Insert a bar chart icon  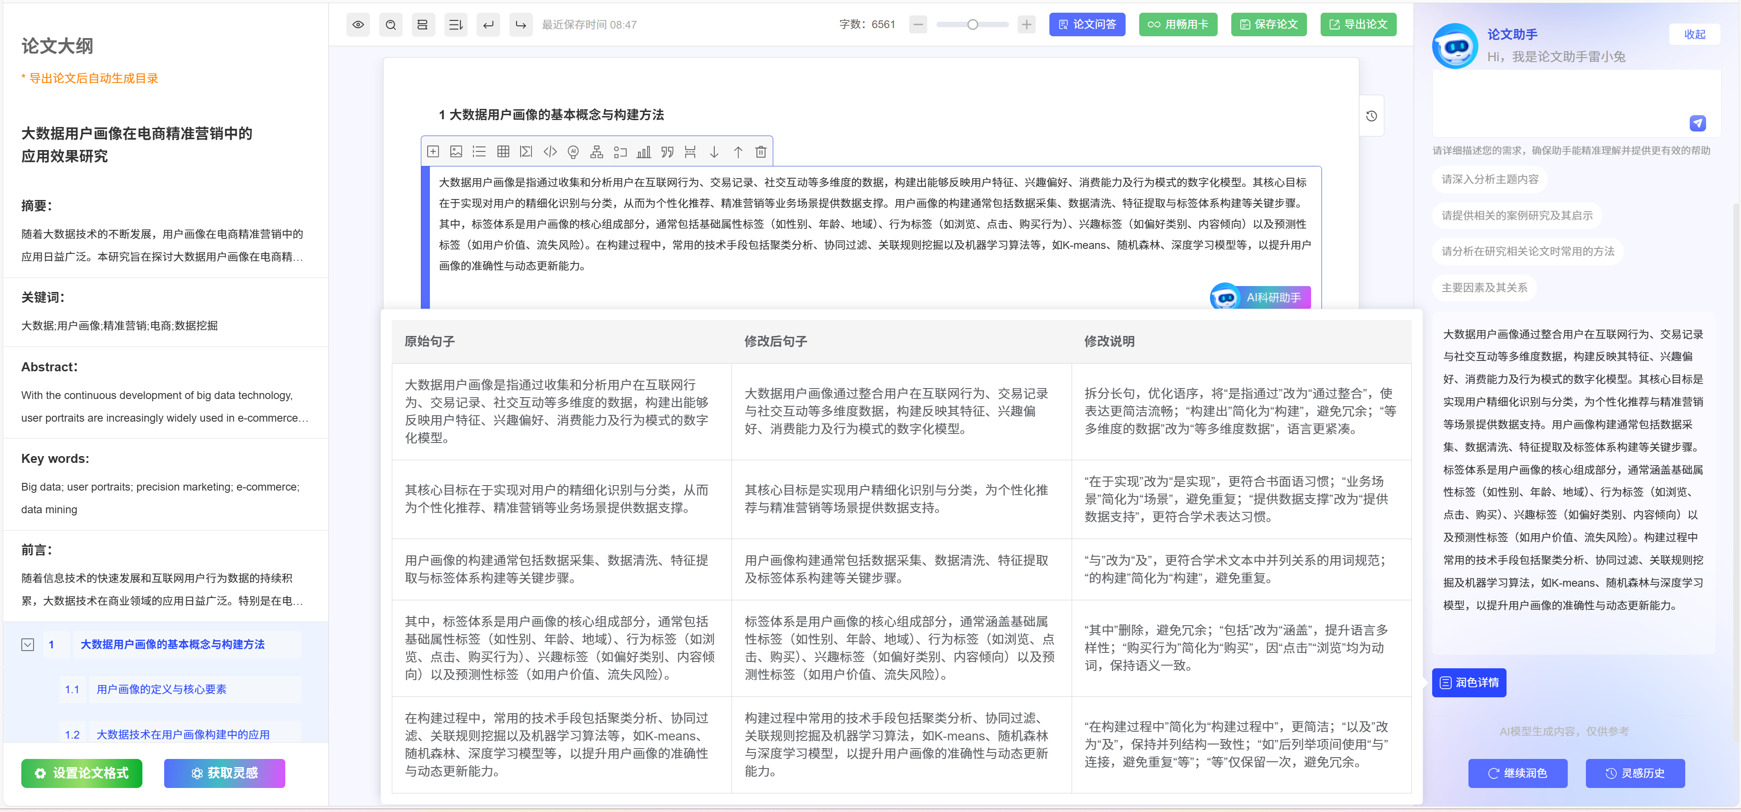pos(644,151)
